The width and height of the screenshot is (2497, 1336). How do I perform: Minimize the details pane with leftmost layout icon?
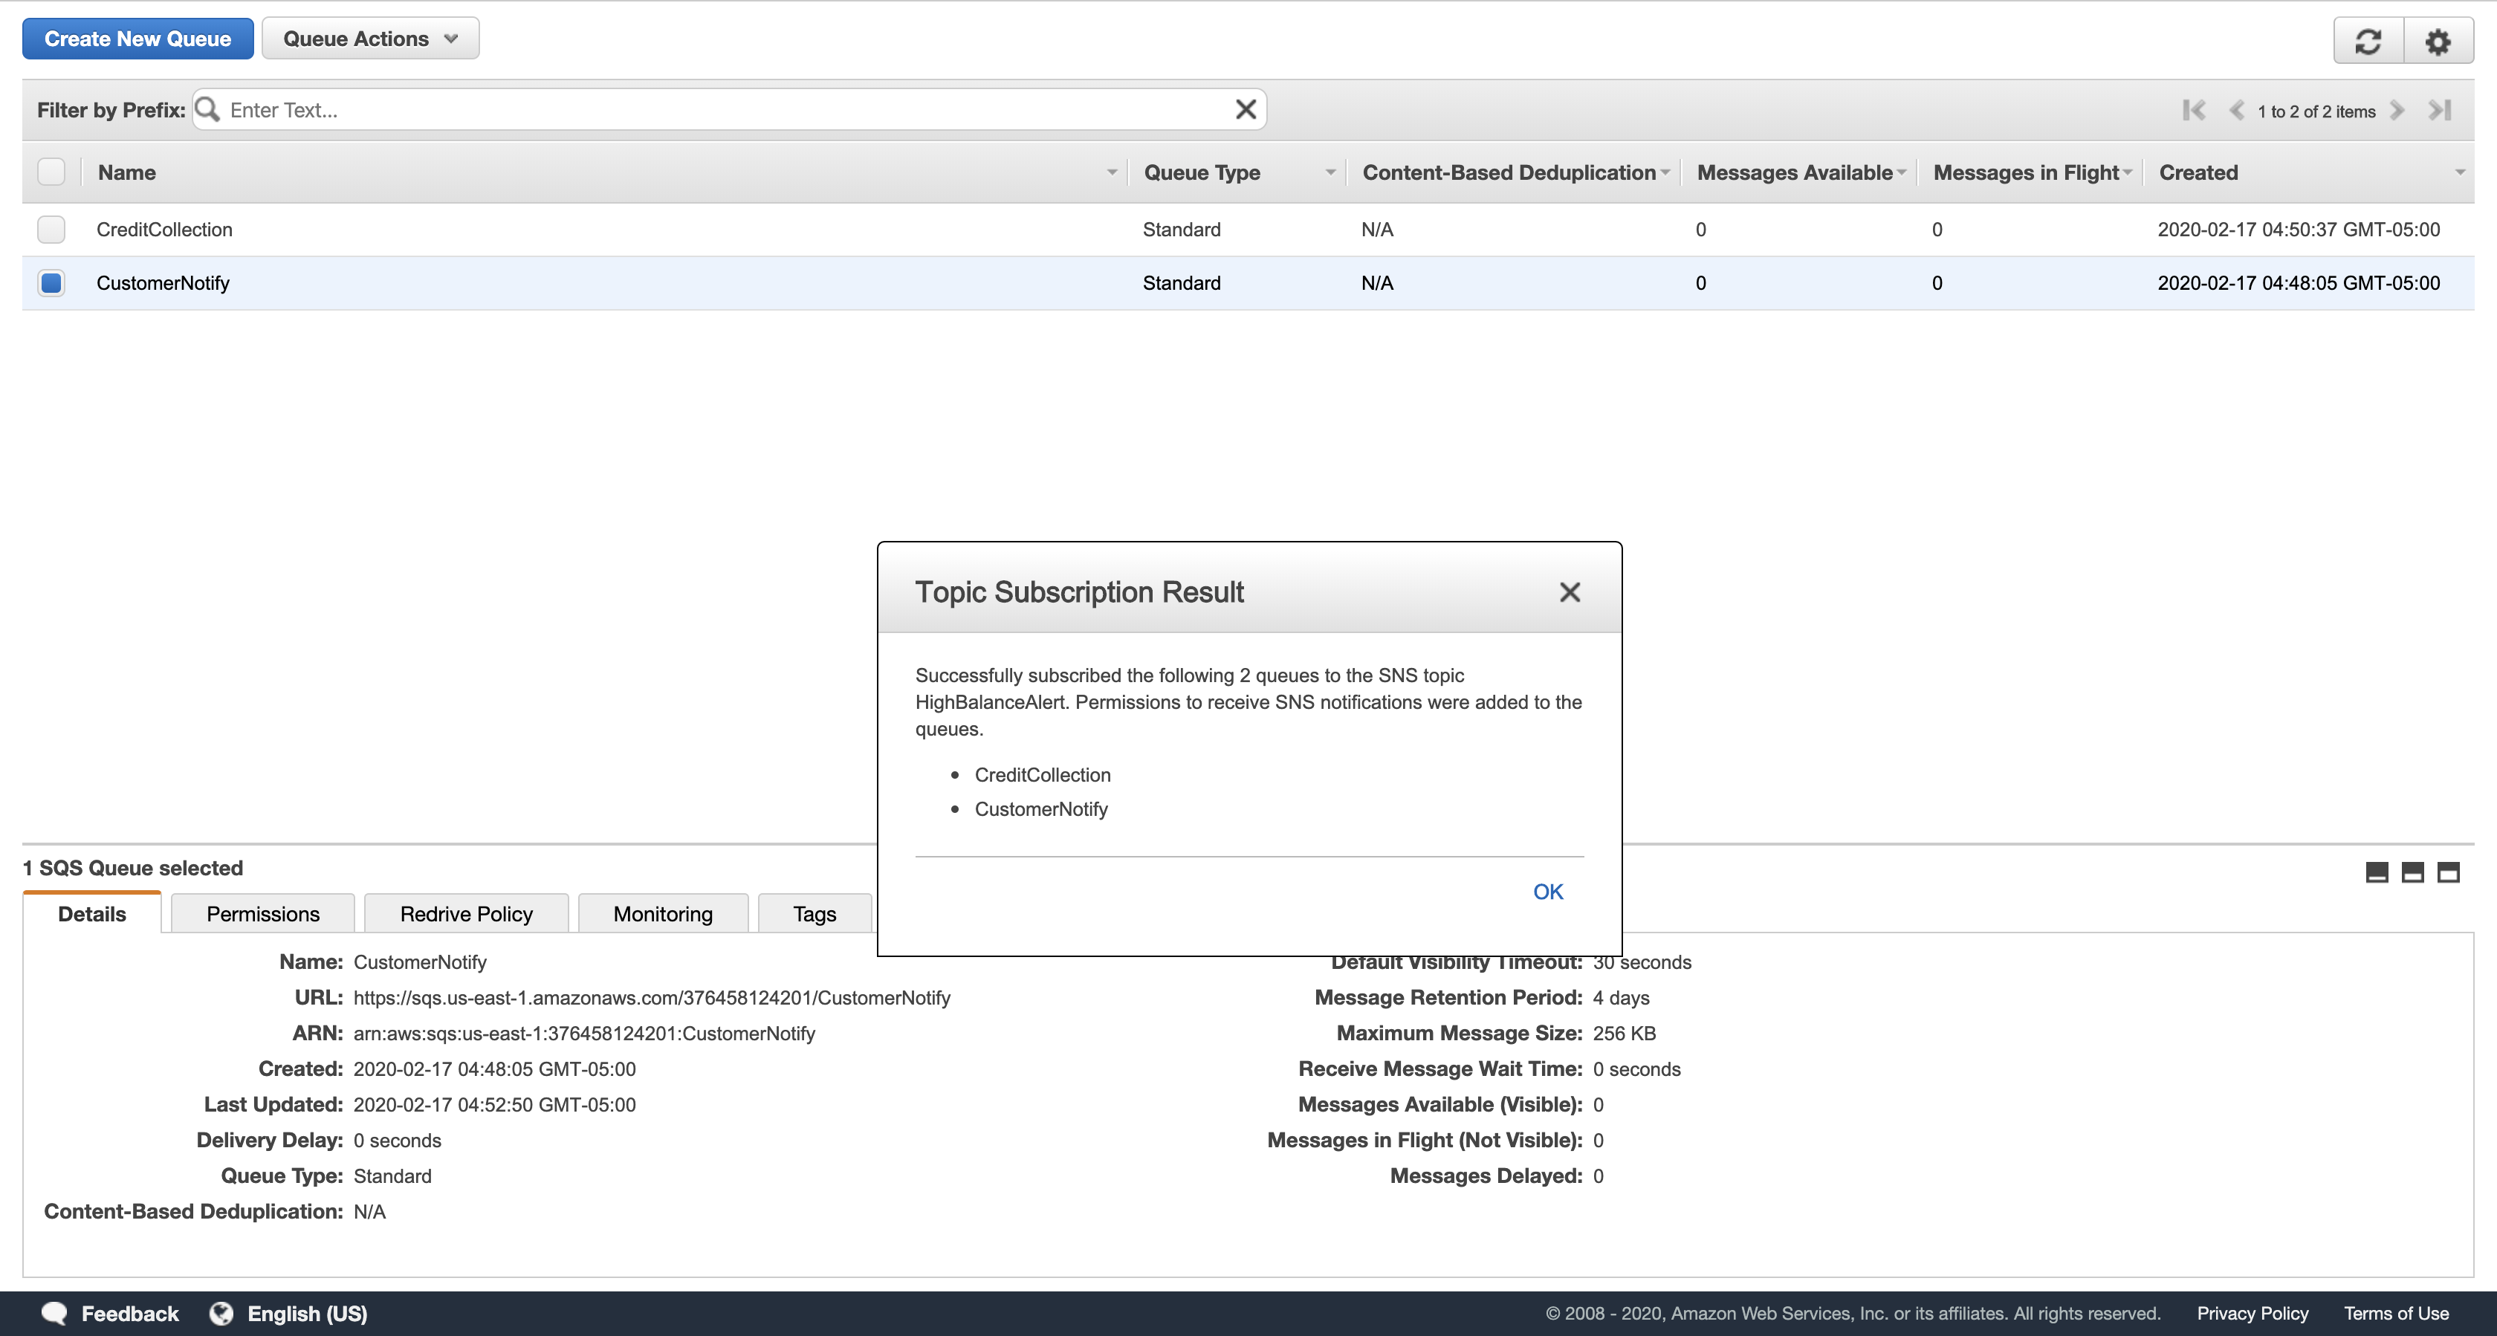tap(2377, 872)
